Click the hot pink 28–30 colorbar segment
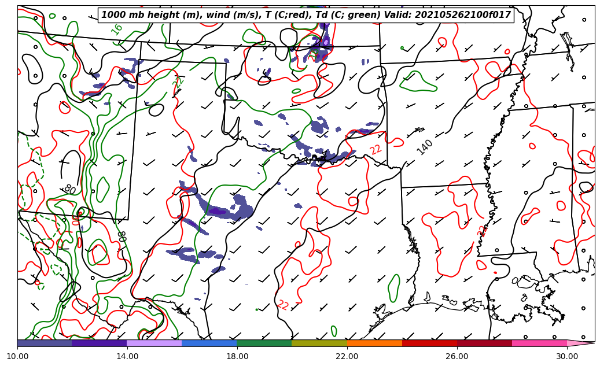Screen dimensions: 600x366 click(539, 343)
